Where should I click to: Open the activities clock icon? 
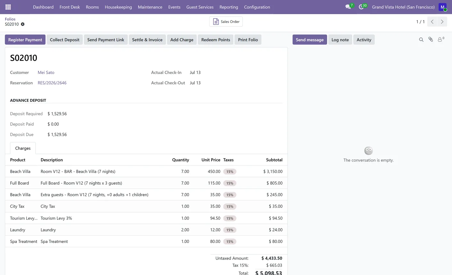click(361, 7)
